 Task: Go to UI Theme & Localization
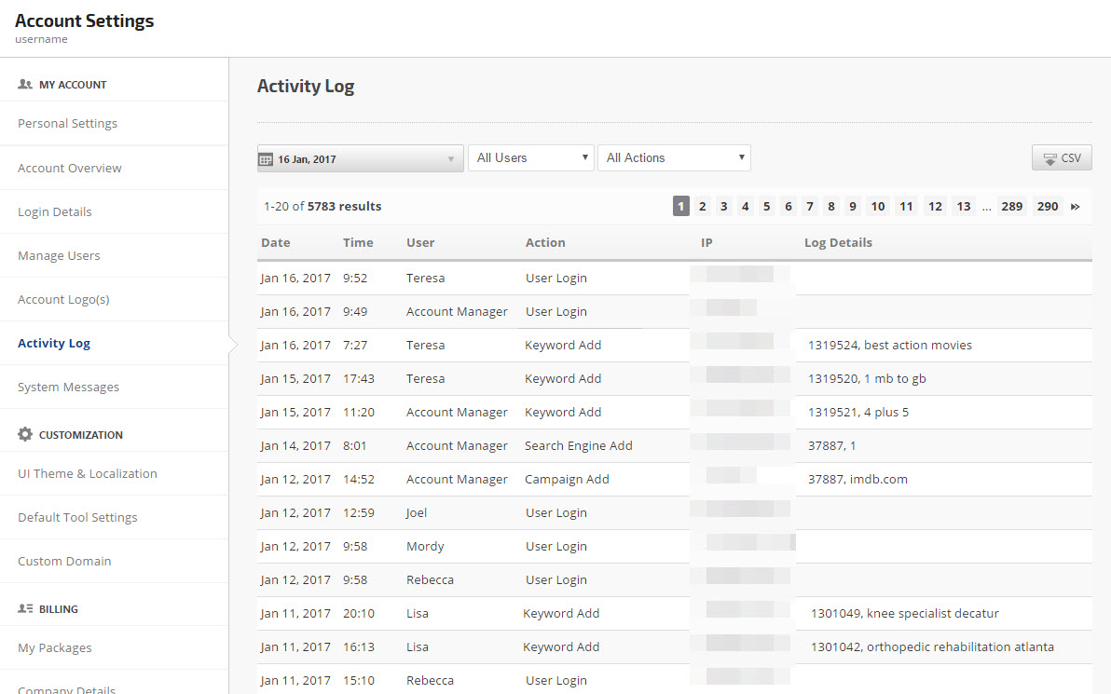(88, 474)
